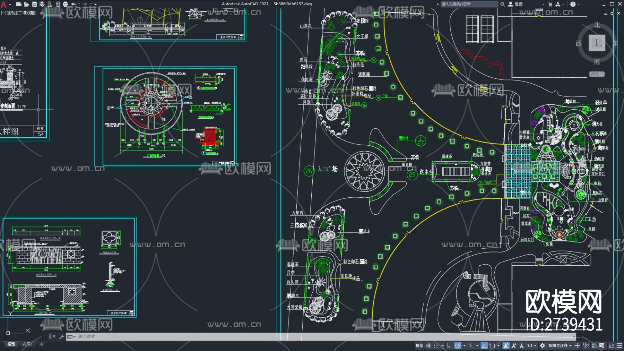Click ViewCube 南 south direction
The width and height of the screenshot is (624, 351).
pos(597,62)
